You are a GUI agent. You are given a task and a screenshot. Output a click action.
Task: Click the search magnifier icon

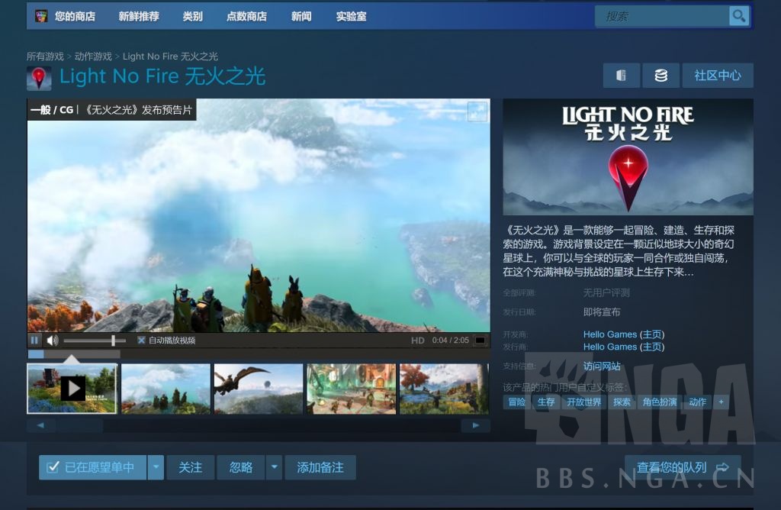click(739, 16)
